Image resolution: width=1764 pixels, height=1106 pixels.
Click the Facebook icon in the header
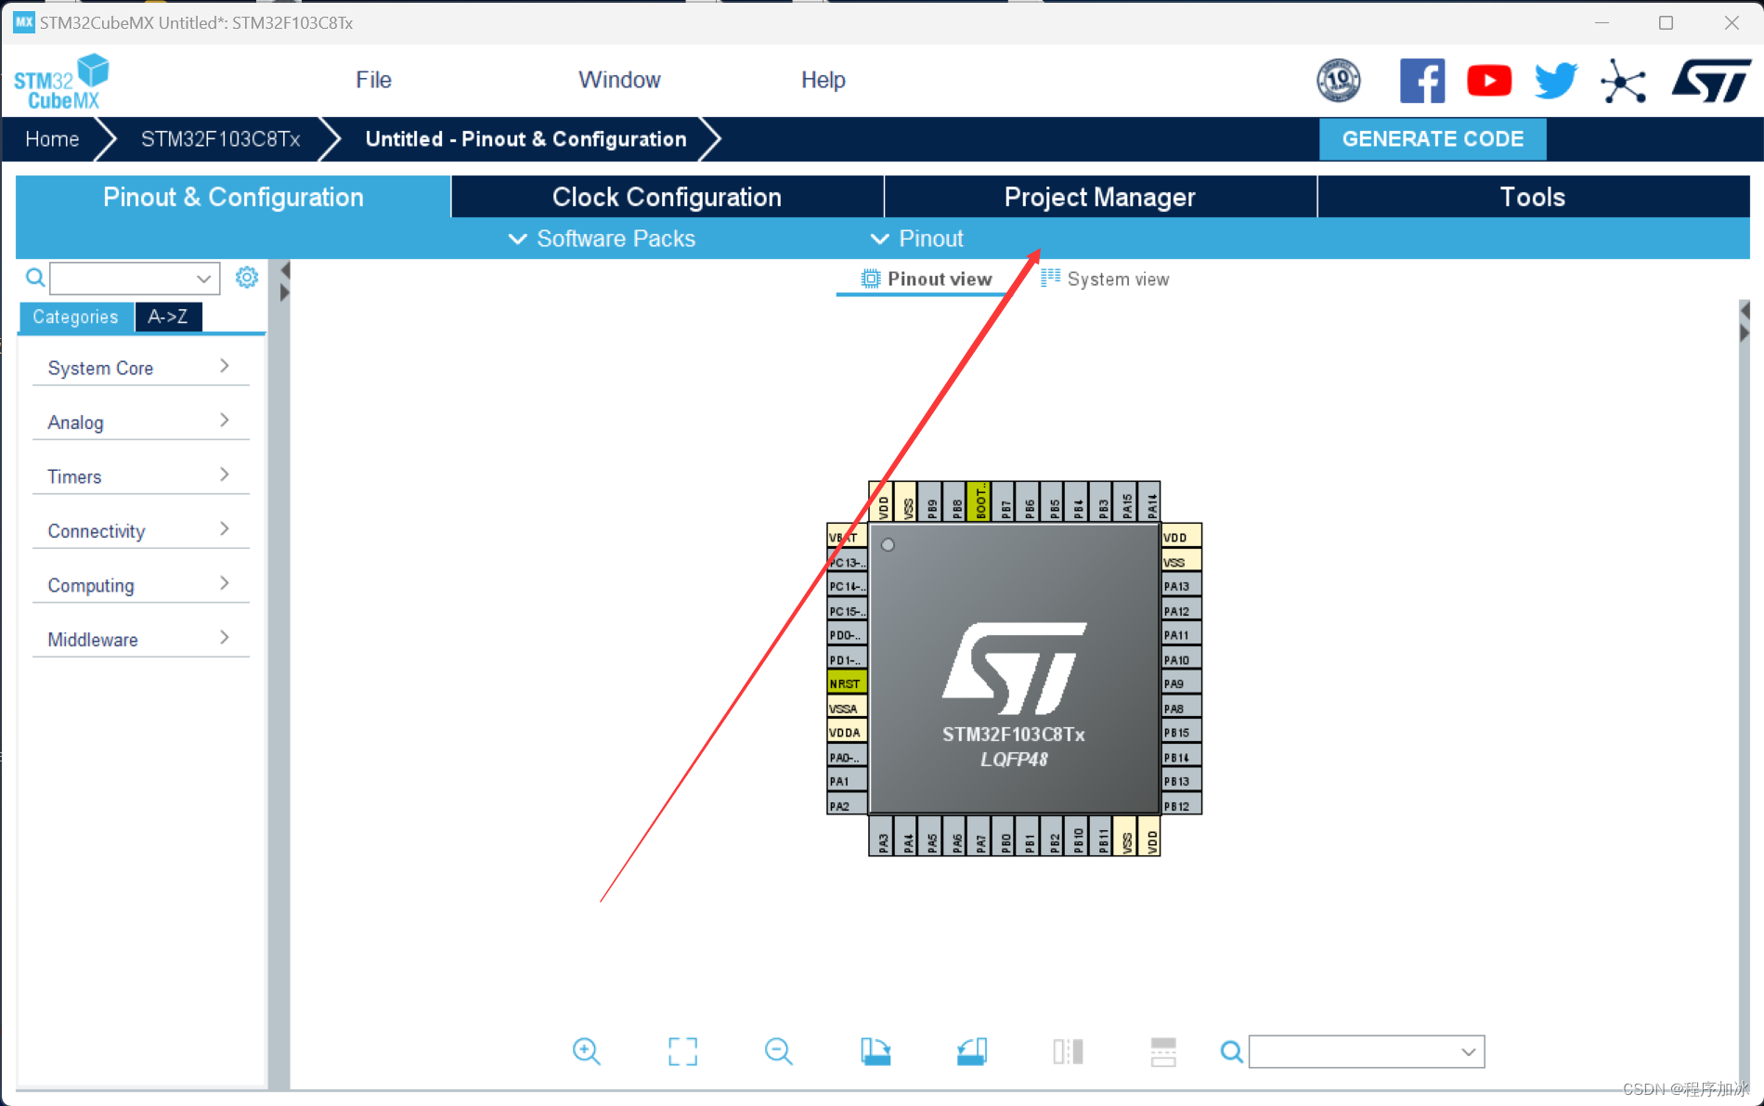1422,80
